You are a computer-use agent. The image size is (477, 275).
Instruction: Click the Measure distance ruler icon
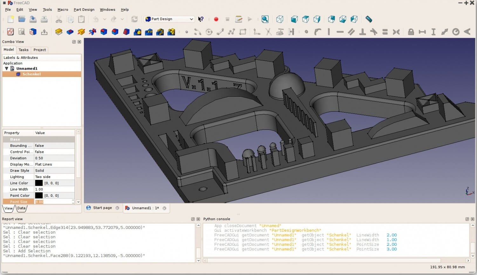[x=369, y=19]
